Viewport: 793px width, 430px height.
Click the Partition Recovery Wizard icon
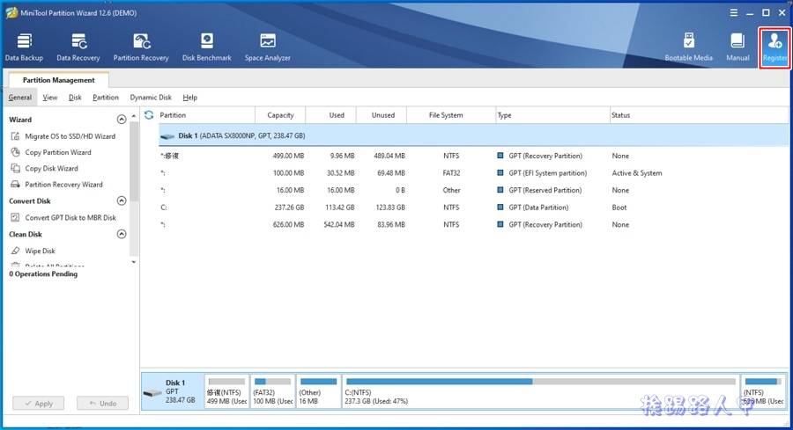16,184
